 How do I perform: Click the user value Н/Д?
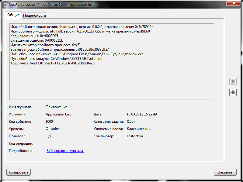pyautogui.click(x=49, y=136)
